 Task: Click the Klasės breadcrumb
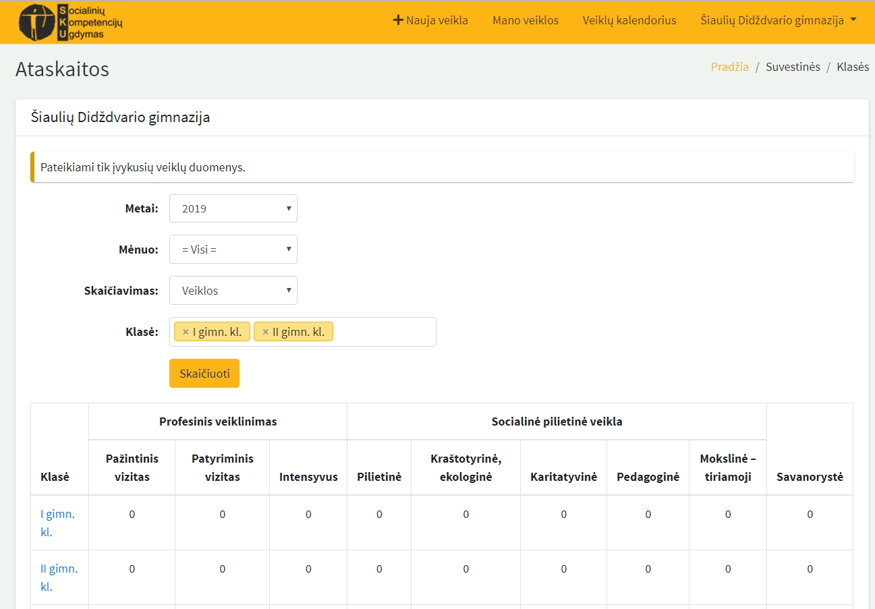pos(853,67)
